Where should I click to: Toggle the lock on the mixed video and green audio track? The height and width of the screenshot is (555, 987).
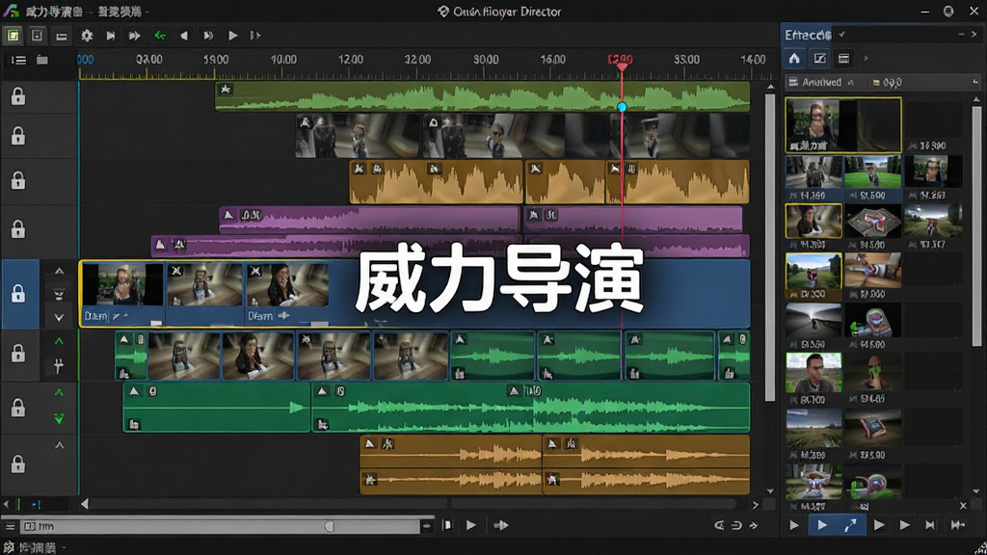(x=18, y=353)
